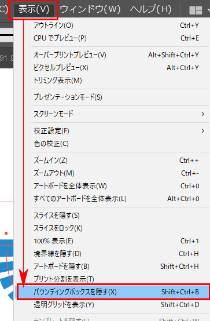This screenshot has width=210, height=321.
Task: Open the workspace layout switcher icon
Action: click(x=196, y=10)
